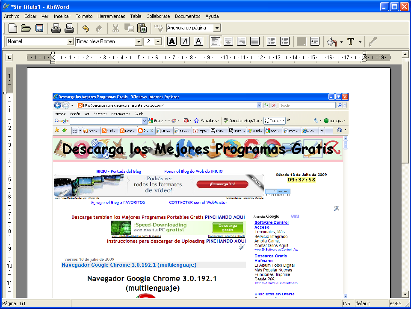The image size is (411, 309).
Task: Click the INS indicator in status bar
Action: point(346,303)
